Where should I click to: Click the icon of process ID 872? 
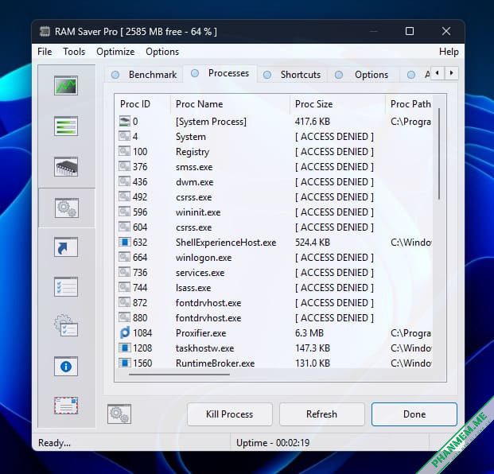[x=124, y=303]
